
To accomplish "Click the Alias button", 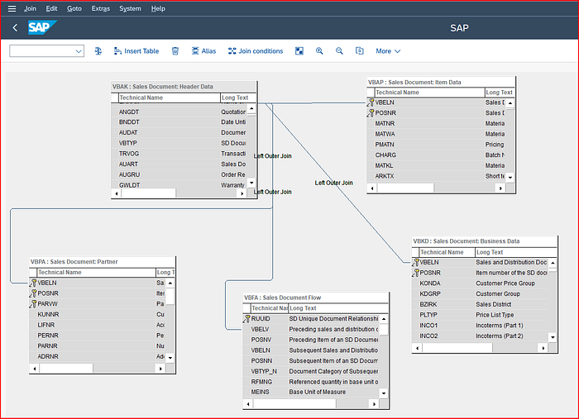I will [203, 51].
